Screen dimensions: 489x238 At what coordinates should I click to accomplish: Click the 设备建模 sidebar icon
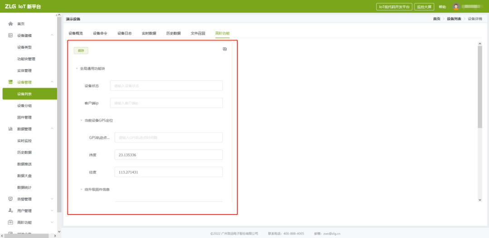pos(10,36)
